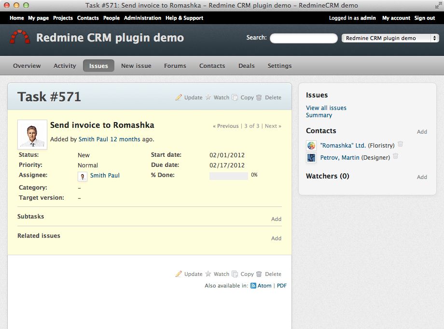The image size is (444, 329).
Task: Switch to the Deals tab
Action: tap(246, 66)
